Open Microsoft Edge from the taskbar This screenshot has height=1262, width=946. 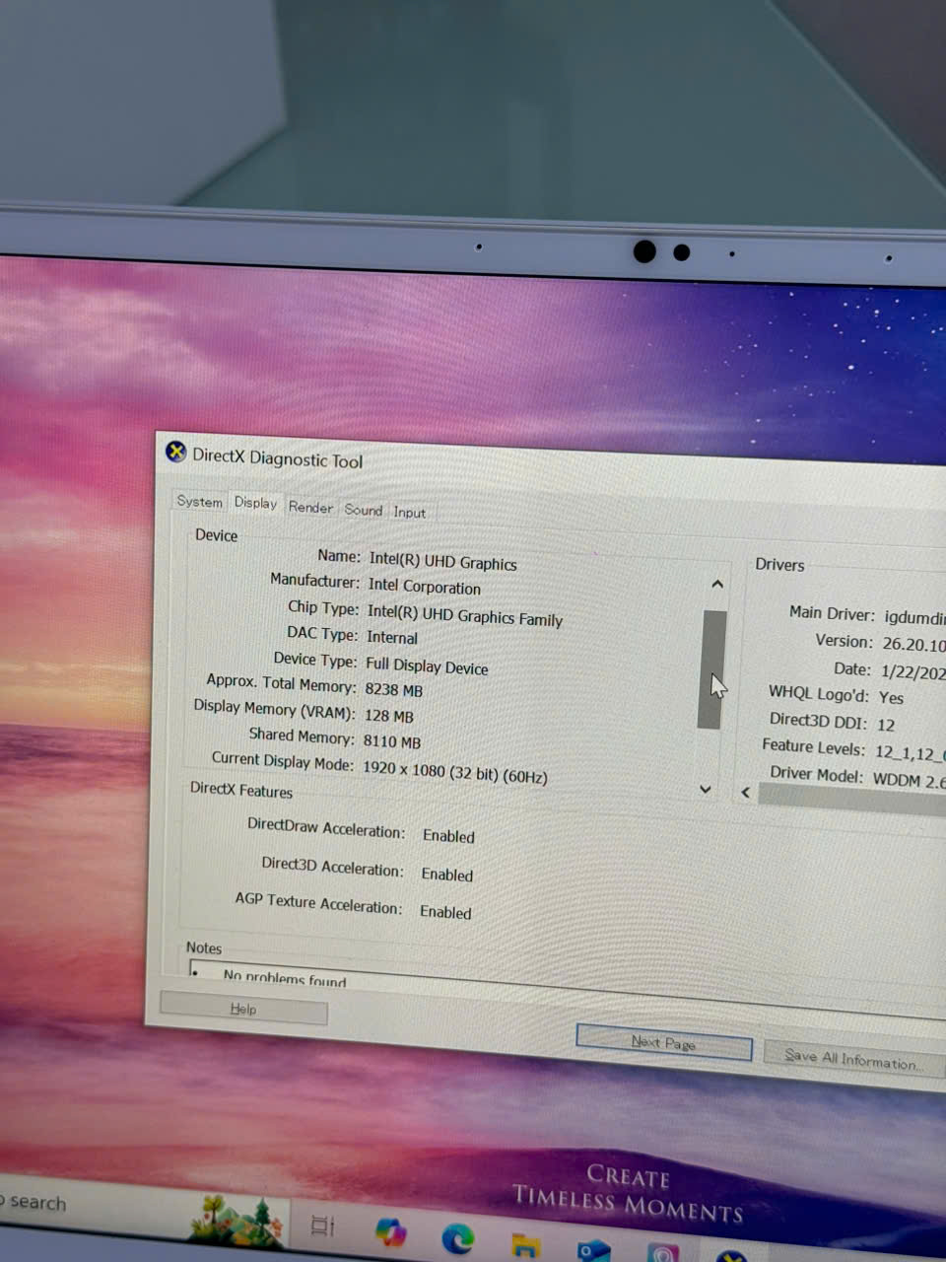click(x=457, y=1238)
